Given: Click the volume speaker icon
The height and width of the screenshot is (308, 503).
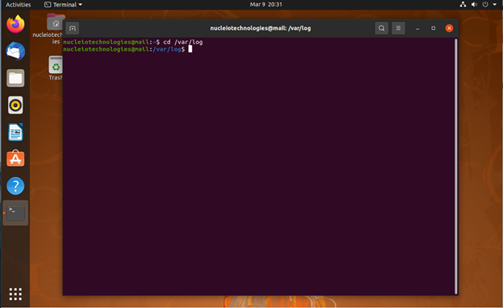Looking at the screenshot, I should (474, 5).
